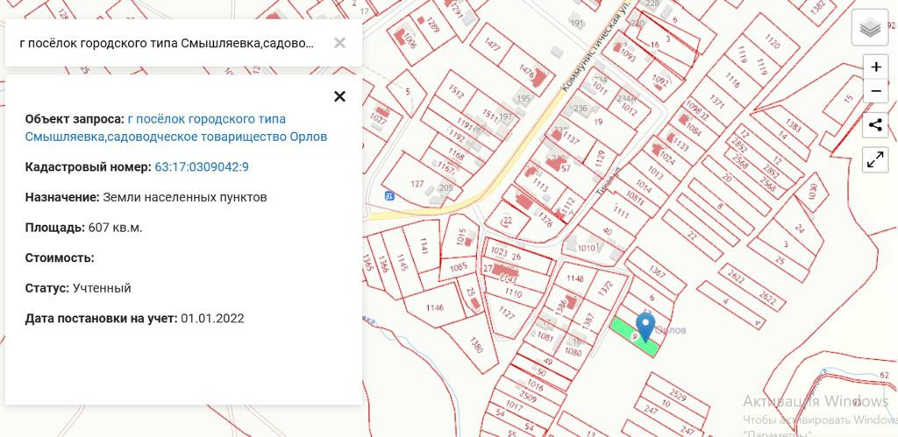This screenshot has height=437, width=898.
Task: Select parcel 1137 on the map
Action: coord(571,138)
